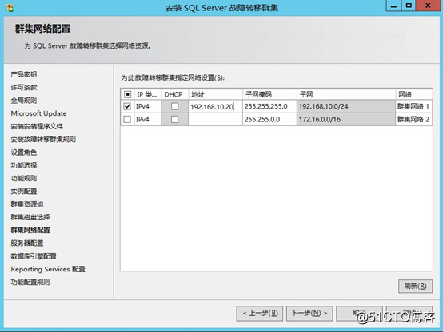Screen dimensions: 443x332
Task: Select the 设置角色 step
Action: (24, 152)
